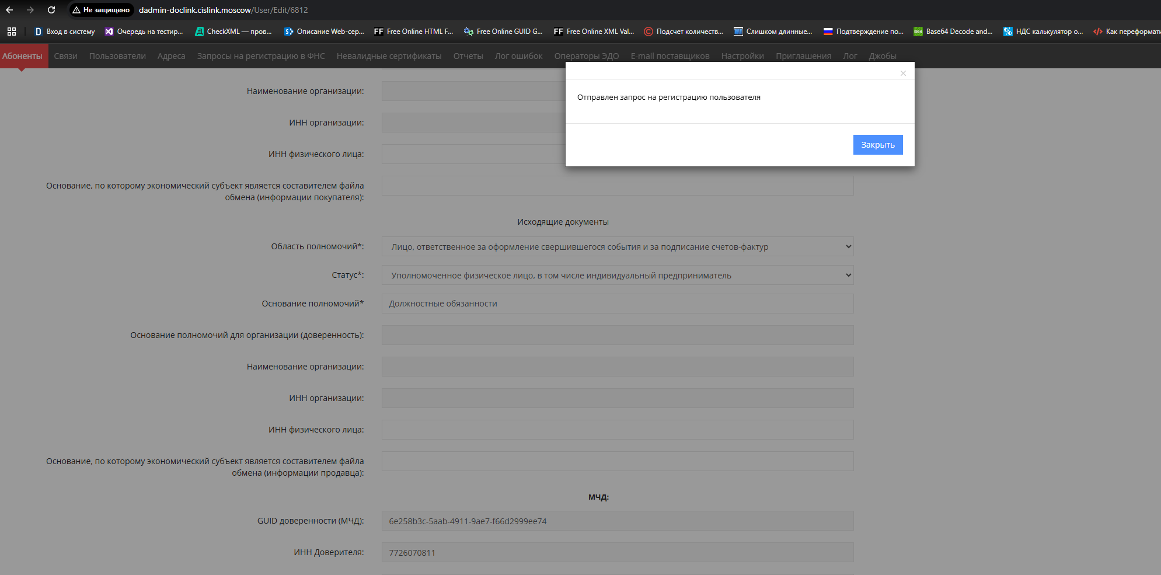Open the 'E-mail поставщиков' tab
The height and width of the screenshot is (575, 1161).
click(x=670, y=56)
